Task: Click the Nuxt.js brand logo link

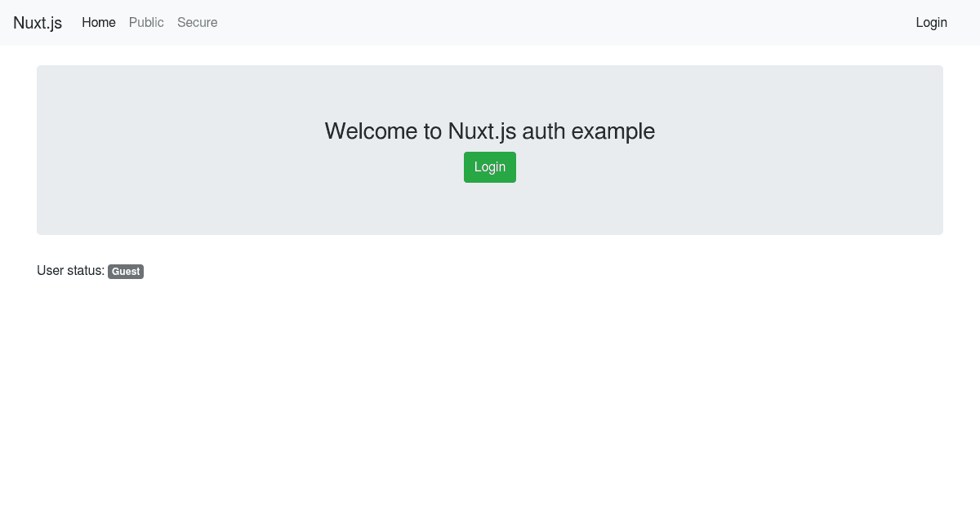Action: (x=38, y=23)
